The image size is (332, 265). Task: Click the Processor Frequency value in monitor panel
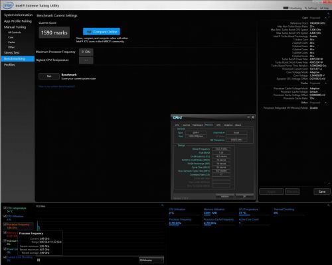tap(175, 223)
